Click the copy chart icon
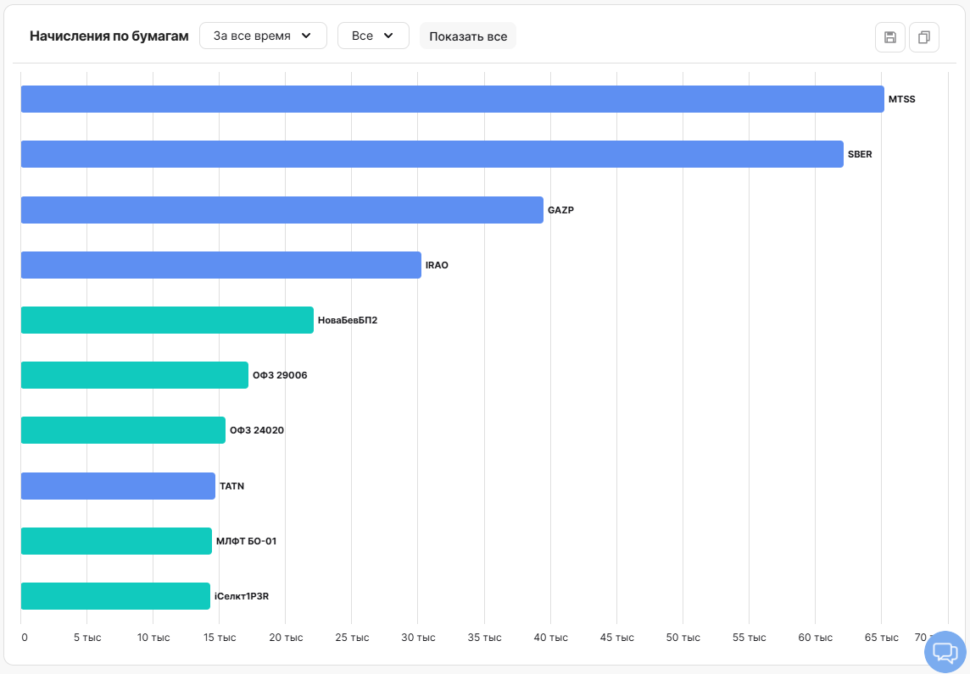This screenshot has height=674, width=970. point(924,37)
